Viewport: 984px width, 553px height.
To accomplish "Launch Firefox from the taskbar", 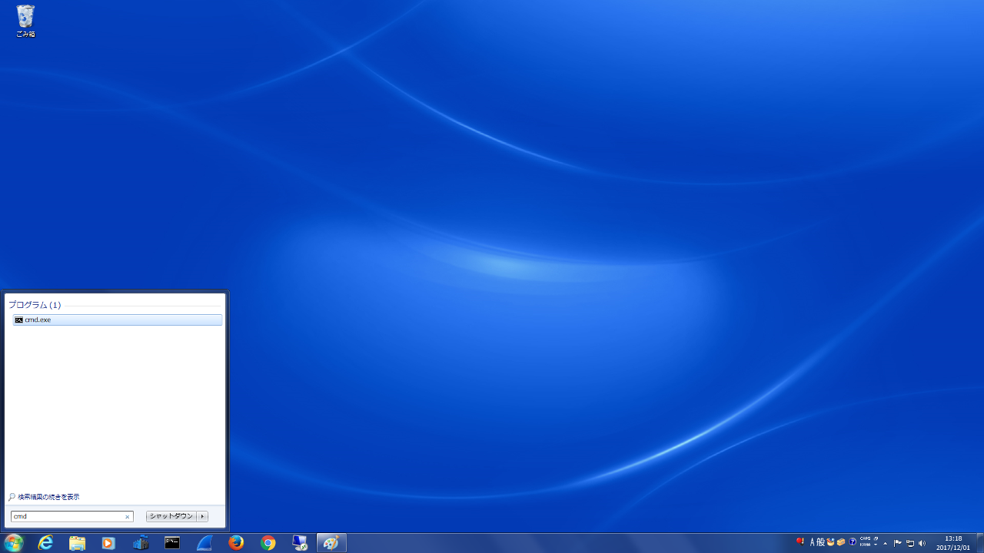I will pos(236,543).
